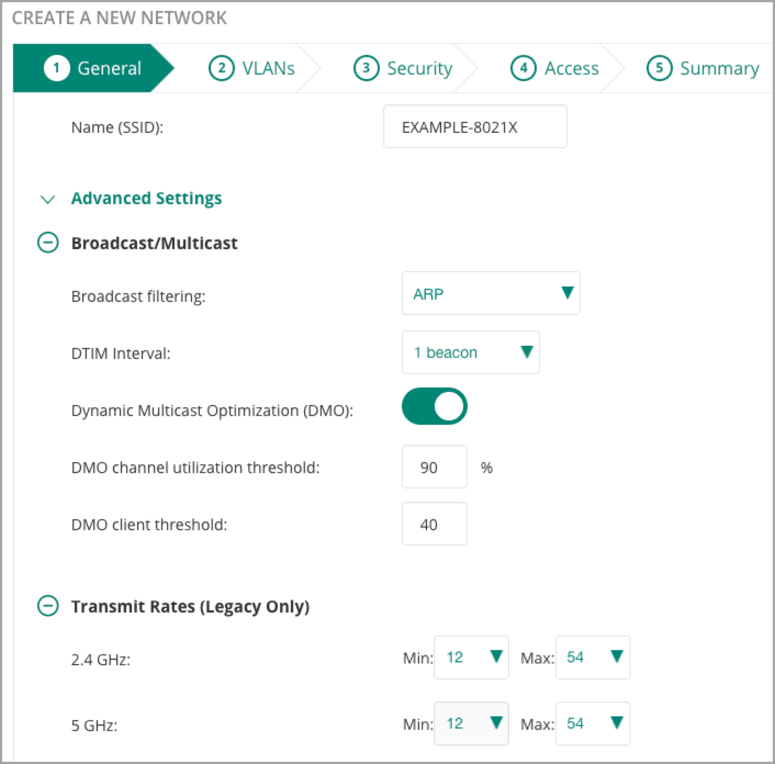Viewport: 775px width, 764px height.
Task: Click the DMO channel utilization threshold label
Action: point(195,468)
